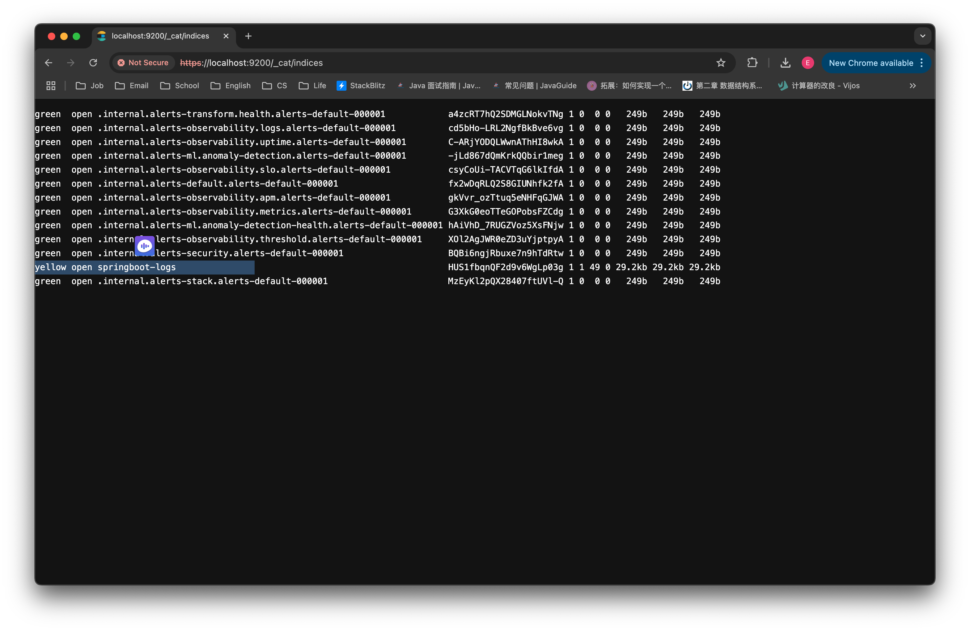Open the downloads icon in the toolbar
970x631 pixels.
click(785, 63)
